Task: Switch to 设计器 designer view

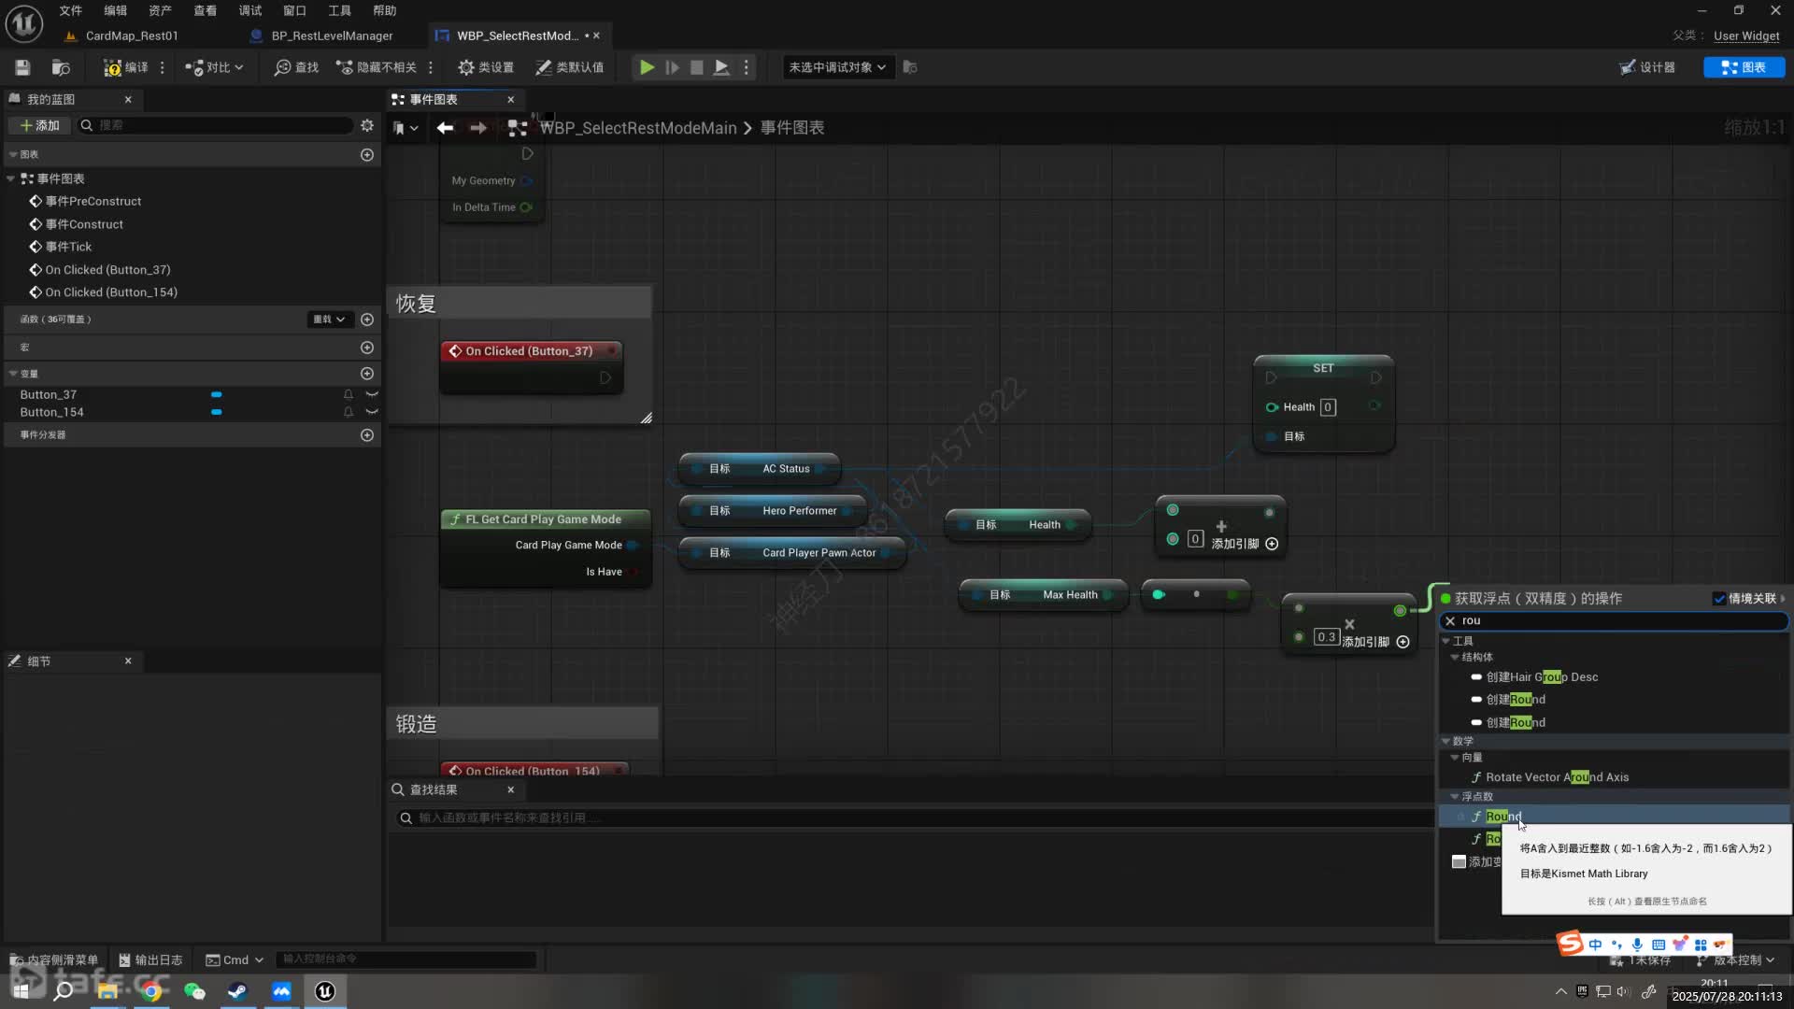Action: (1647, 67)
